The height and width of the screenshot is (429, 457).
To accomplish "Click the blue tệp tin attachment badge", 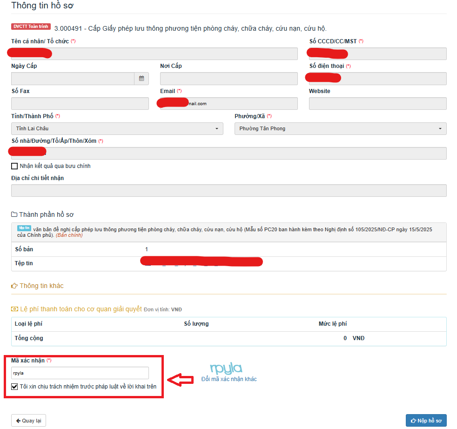I will tap(24, 228).
